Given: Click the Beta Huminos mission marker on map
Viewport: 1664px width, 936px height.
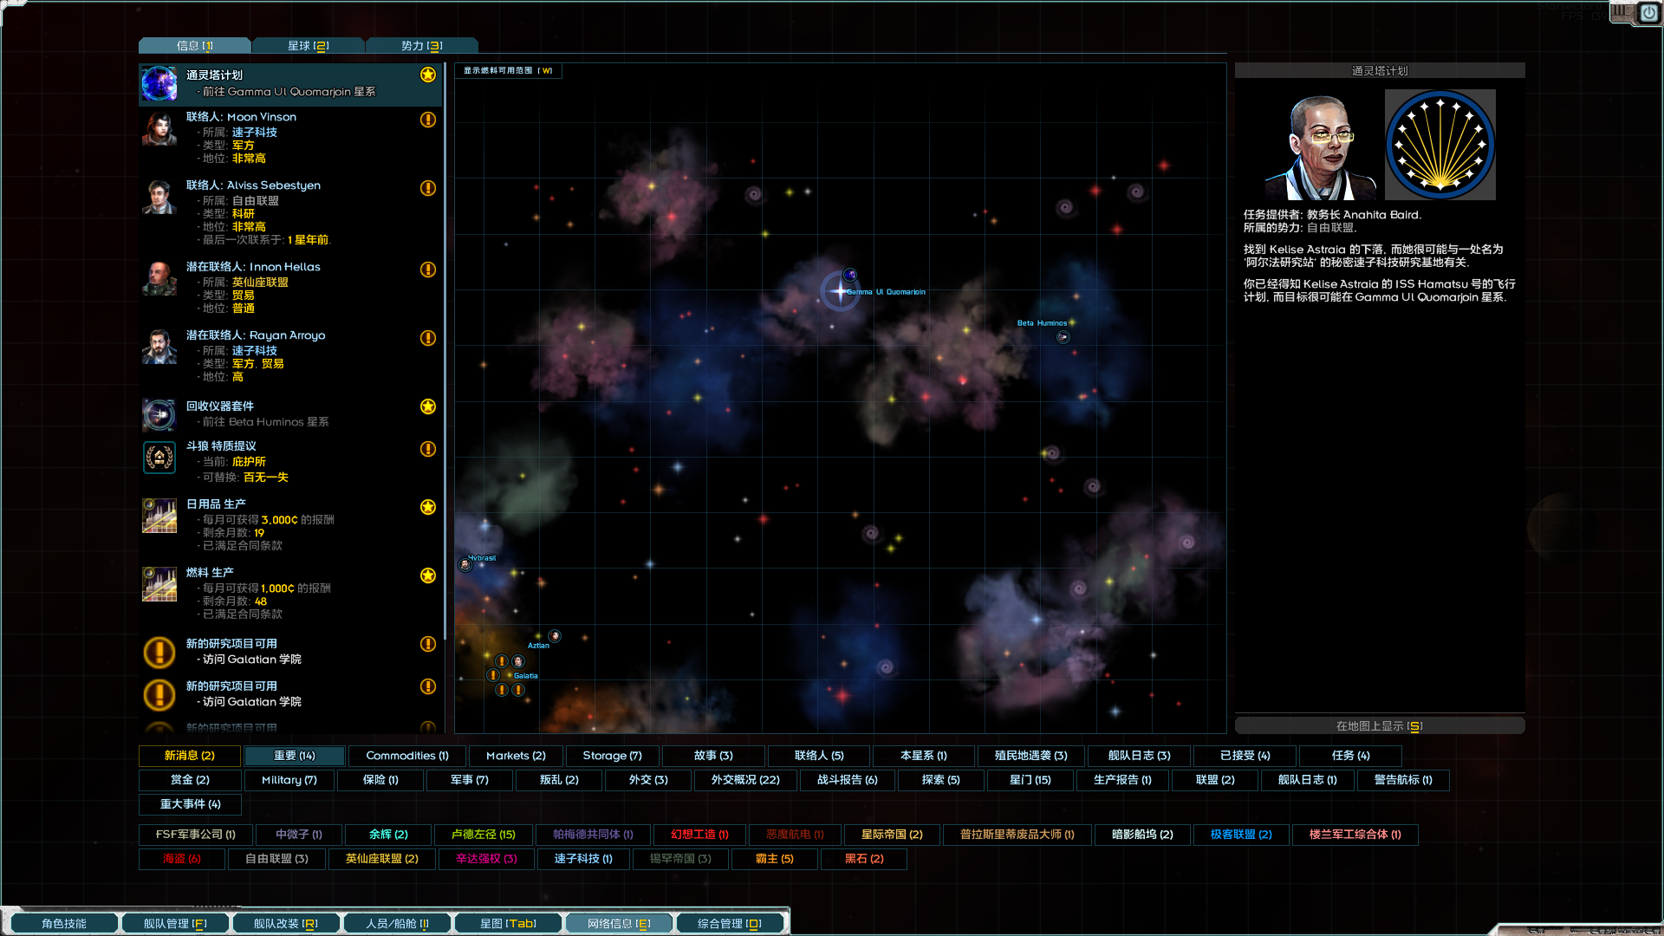Looking at the screenshot, I should coord(1063,337).
